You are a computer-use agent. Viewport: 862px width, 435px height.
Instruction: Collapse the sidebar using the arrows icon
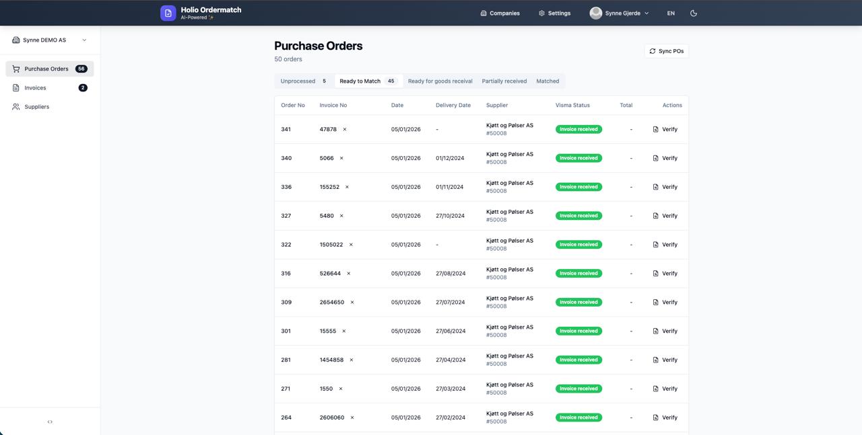point(50,422)
